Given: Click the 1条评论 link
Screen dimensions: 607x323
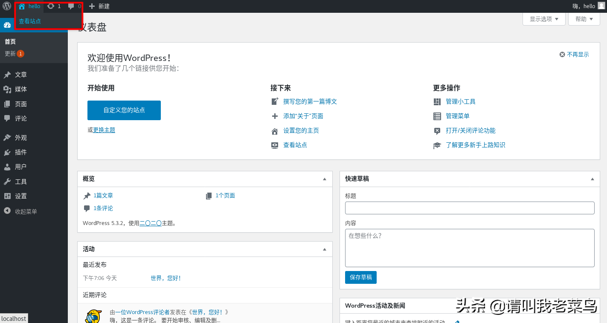Looking at the screenshot, I should click(103, 208).
